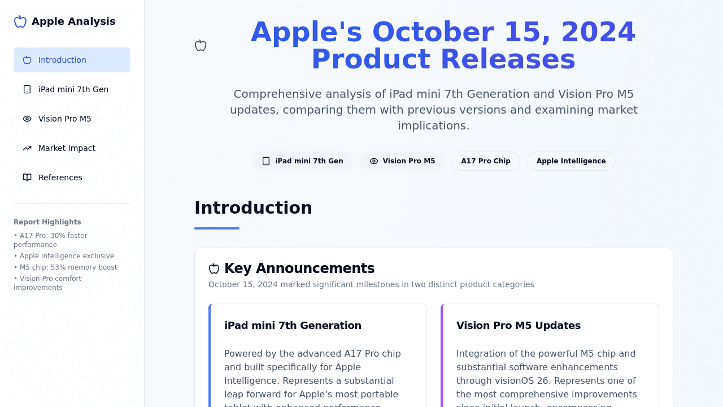723x407 pixels.
Task: Click apple icon left of page title
Action: click(x=201, y=45)
